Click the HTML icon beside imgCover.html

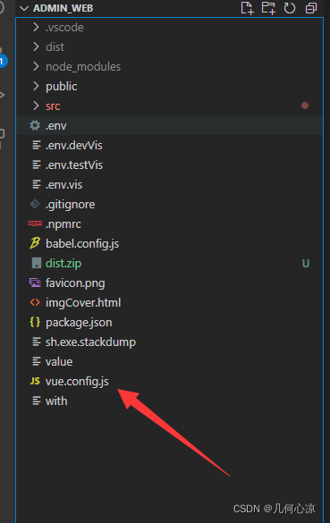35,302
